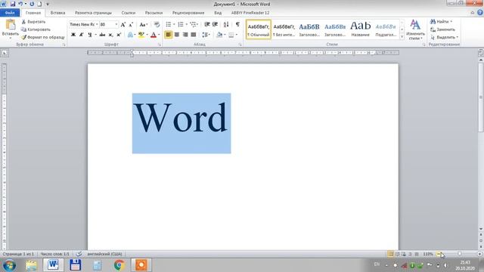The image size is (484, 272).
Task: Click the 110% zoom level in status bar
Action: [x=428, y=254]
